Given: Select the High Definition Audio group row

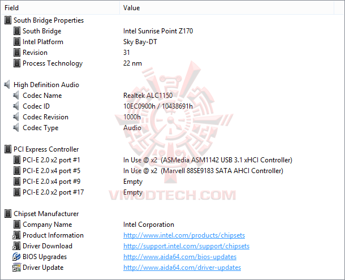Looking at the screenshot, I should pyautogui.click(x=46, y=85).
